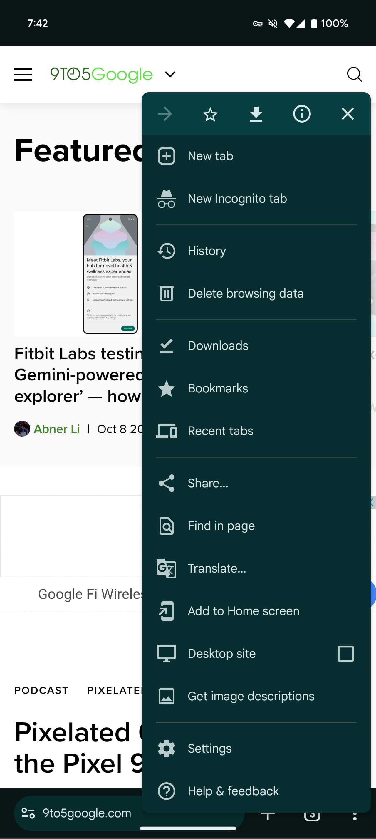Open author link Abner Li

coord(57,429)
